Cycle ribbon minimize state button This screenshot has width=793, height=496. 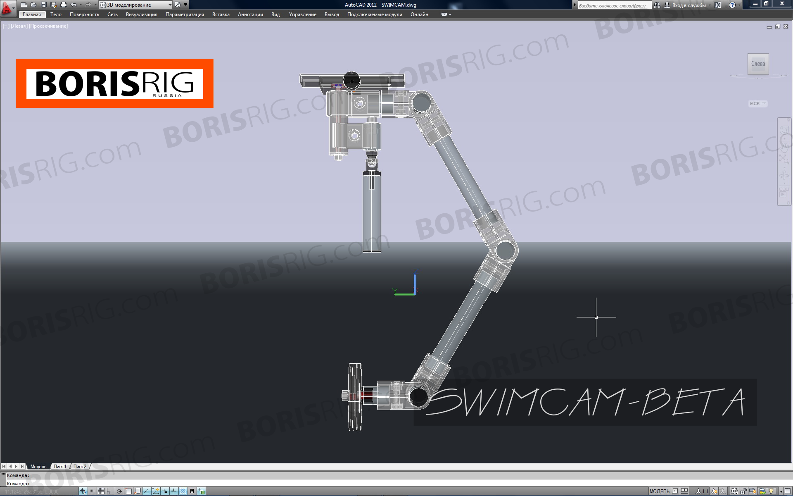(444, 14)
